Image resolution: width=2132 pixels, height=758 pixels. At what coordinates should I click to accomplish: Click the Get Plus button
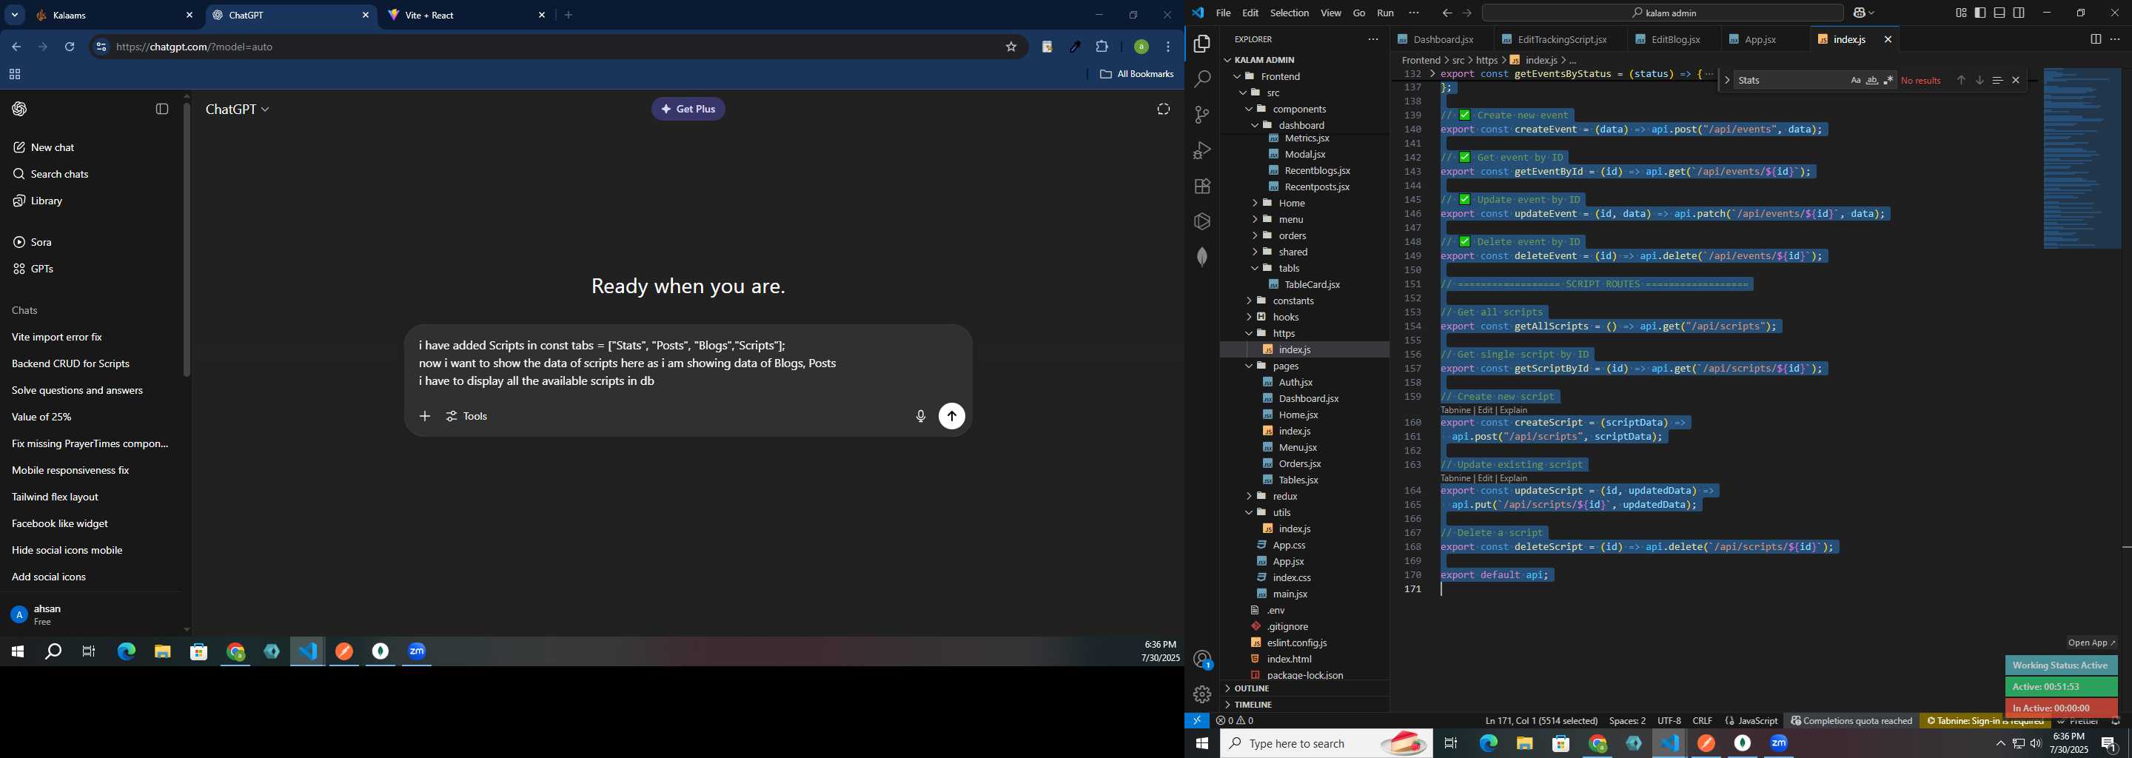pos(688,110)
